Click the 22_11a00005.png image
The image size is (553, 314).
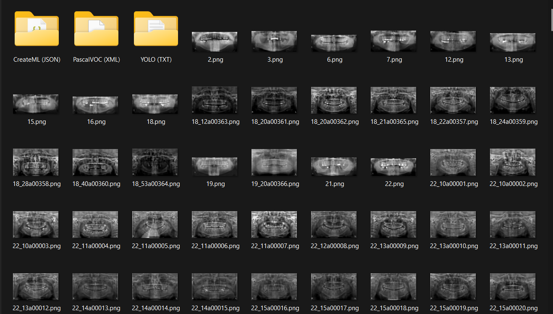pos(155,225)
